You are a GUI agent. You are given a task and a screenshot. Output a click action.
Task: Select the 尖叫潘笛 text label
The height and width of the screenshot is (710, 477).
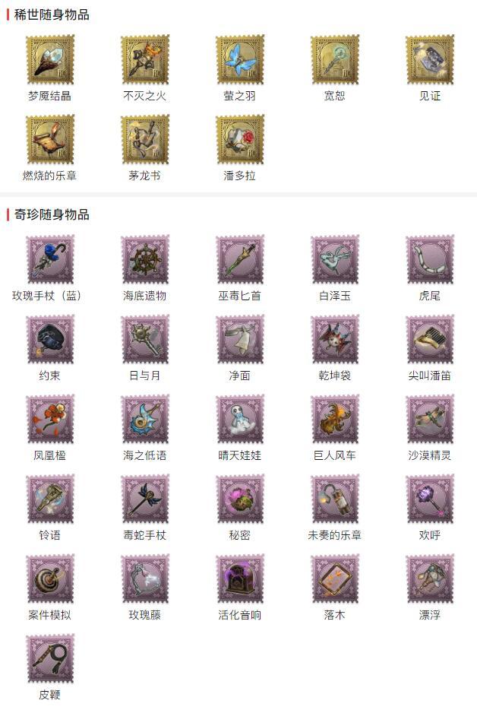(x=430, y=376)
